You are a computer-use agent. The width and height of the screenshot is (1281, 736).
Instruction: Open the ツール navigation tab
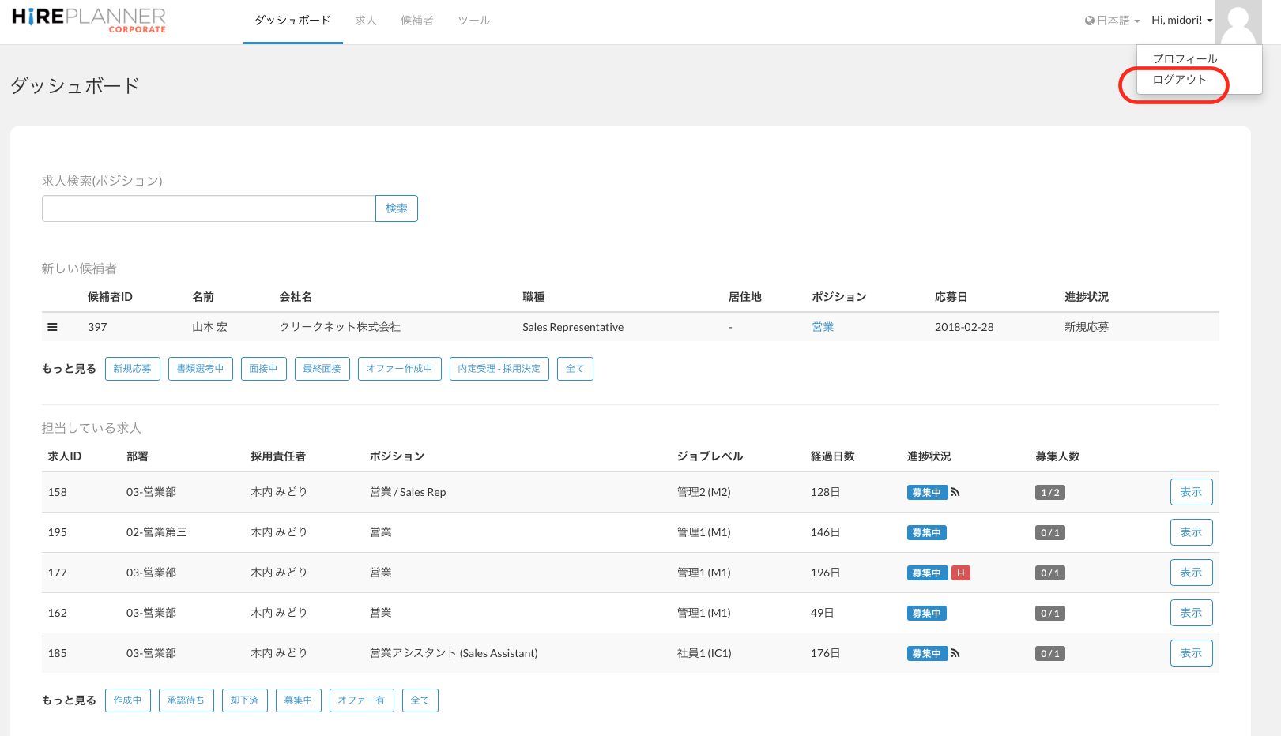(473, 21)
